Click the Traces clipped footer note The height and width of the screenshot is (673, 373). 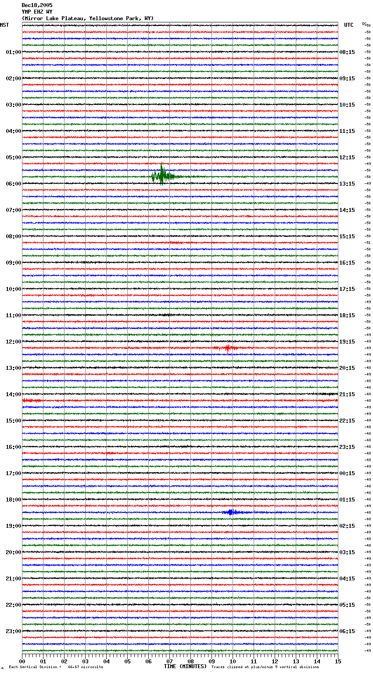point(265,667)
